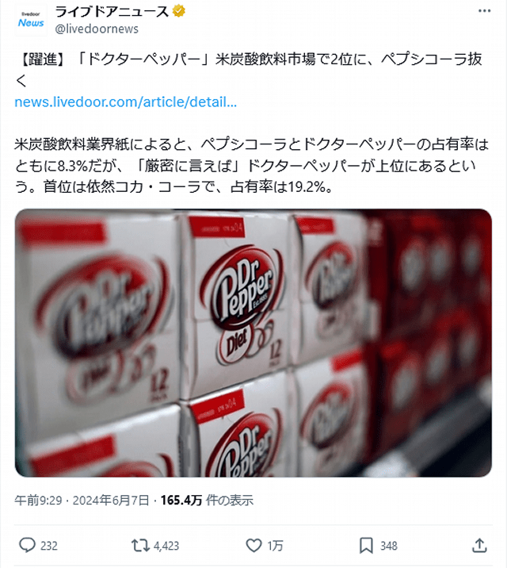Bookmark the post with the bookmark icon
The height and width of the screenshot is (568, 507).
click(366, 545)
